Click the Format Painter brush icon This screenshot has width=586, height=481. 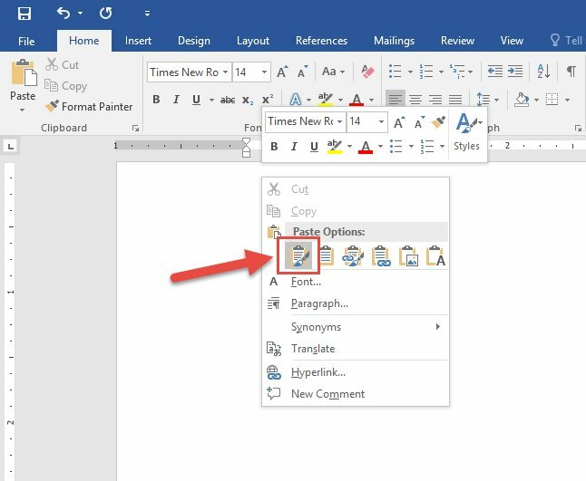[53, 106]
